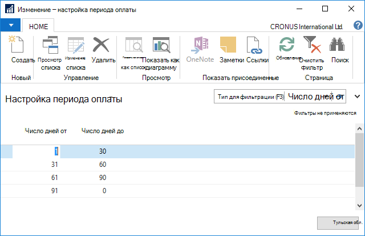Viewport: 365px width, 236px height.
Task: Open the help question mark icon
Action: (x=358, y=25)
